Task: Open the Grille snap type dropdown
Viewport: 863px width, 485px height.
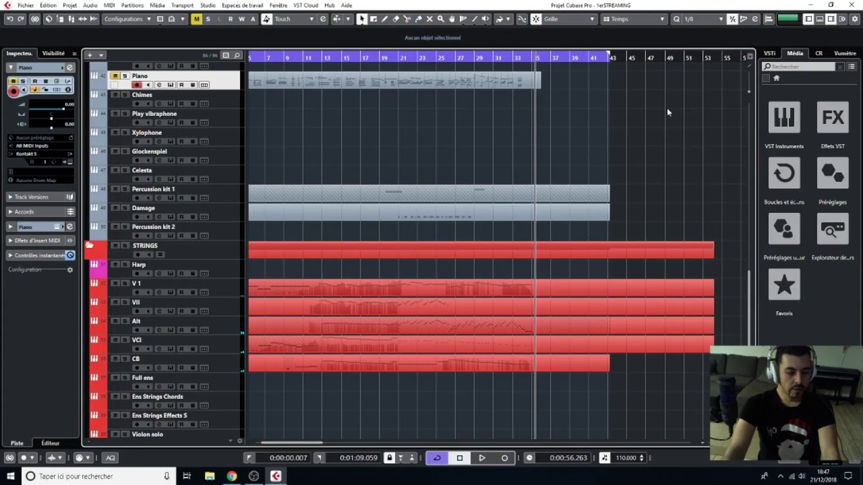Action: pos(570,19)
